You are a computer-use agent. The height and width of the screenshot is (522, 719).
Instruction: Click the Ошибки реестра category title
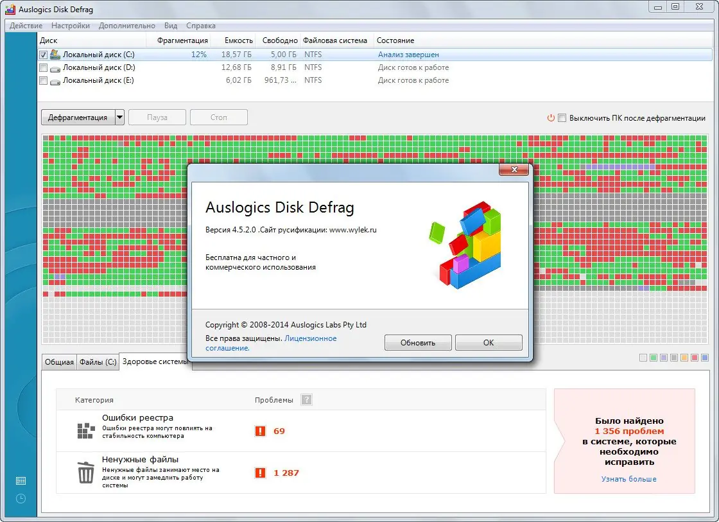pos(137,417)
